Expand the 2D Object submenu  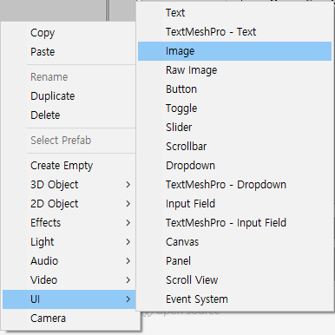(x=69, y=204)
